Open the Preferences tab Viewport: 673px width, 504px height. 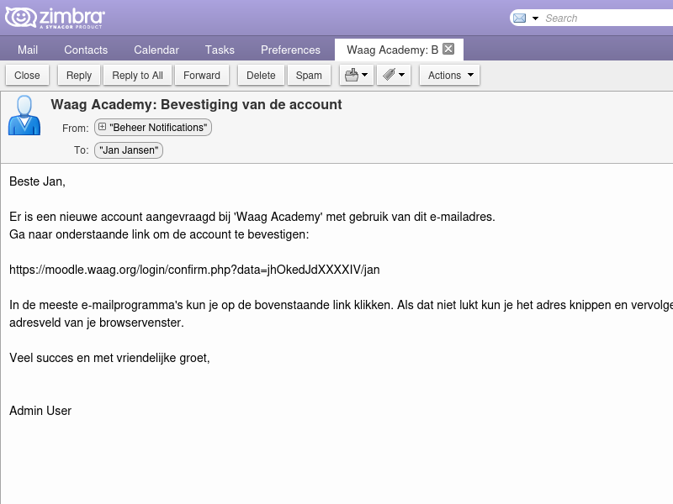[x=290, y=50]
